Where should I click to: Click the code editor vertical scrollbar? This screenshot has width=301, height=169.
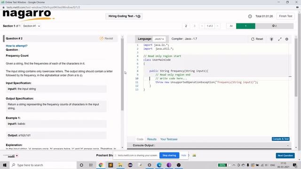click(x=296, y=67)
